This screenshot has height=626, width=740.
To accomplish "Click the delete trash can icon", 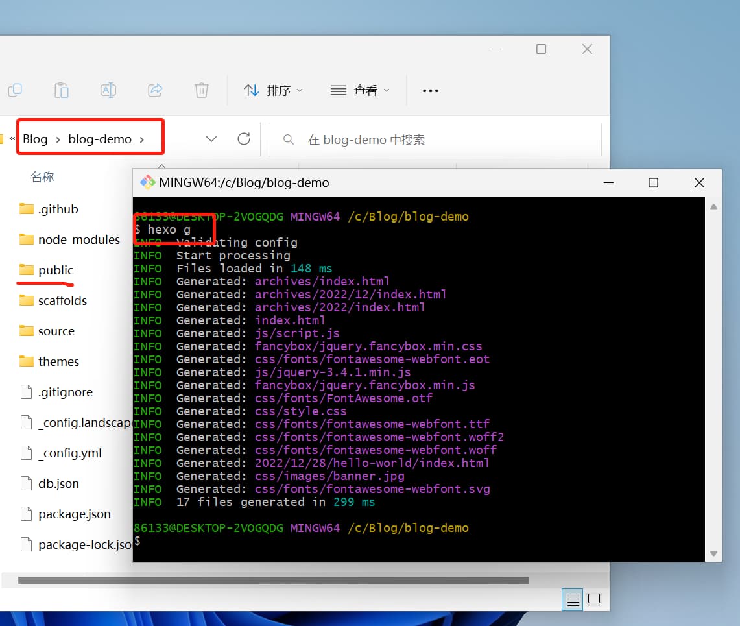I will point(202,90).
